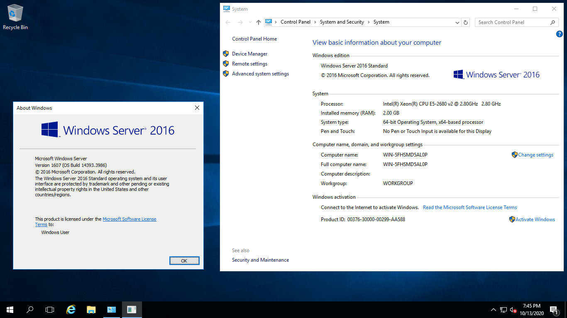
Task: Open the taskbar clock and date
Action: (532, 309)
